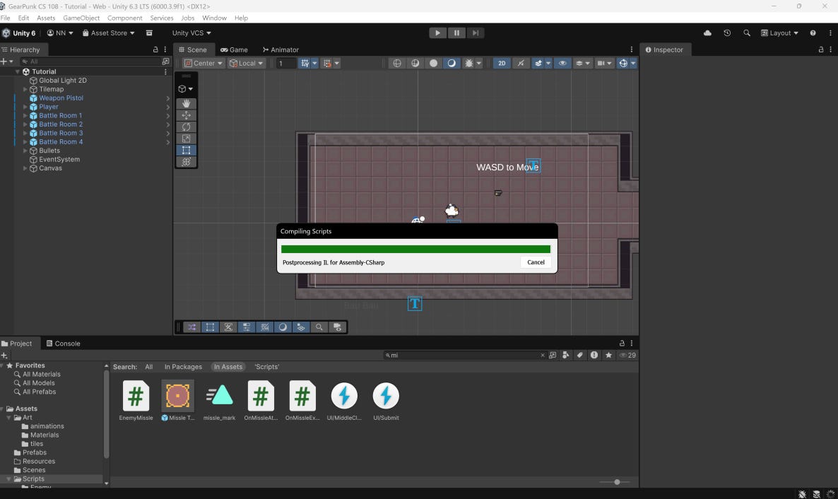Switch to the Animator tab
Screen dimensions: 838x499
point(281,49)
